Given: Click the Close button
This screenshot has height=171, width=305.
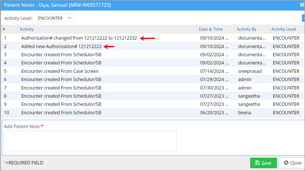Looking at the screenshot, I should pos(292,163).
